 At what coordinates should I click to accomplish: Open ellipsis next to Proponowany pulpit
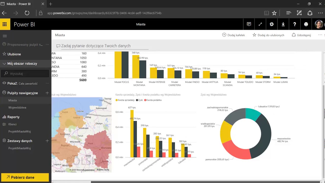pos(47,44)
